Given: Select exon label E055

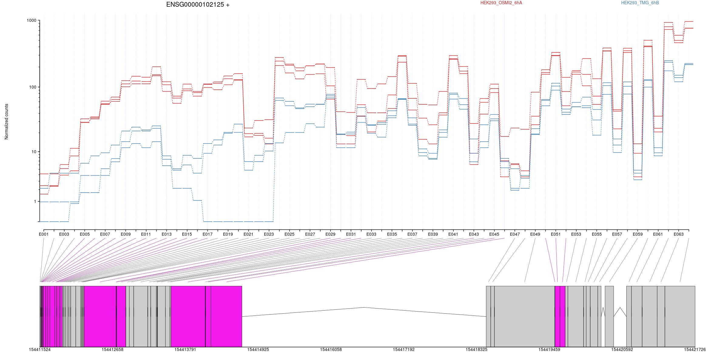Looking at the screenshot, I should click(x=597, y=234).
